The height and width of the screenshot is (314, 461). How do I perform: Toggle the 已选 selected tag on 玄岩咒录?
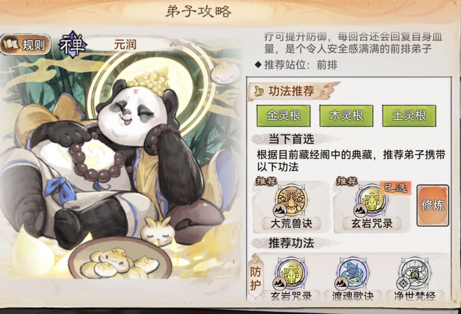pyautogui.click(x=395, y=187)
